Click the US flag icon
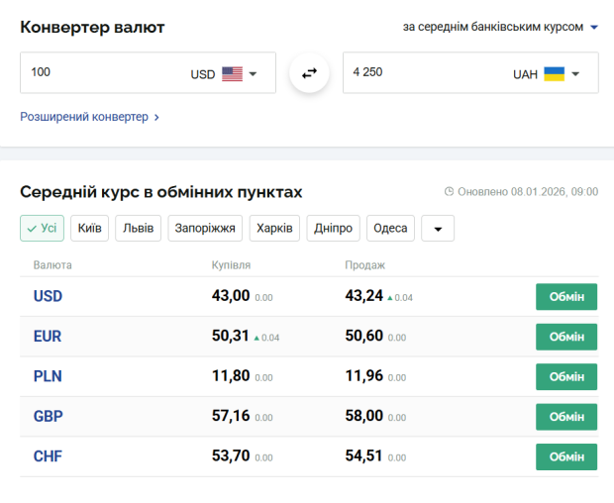Viewport: 614px width, 503px height. coord(232,73)
